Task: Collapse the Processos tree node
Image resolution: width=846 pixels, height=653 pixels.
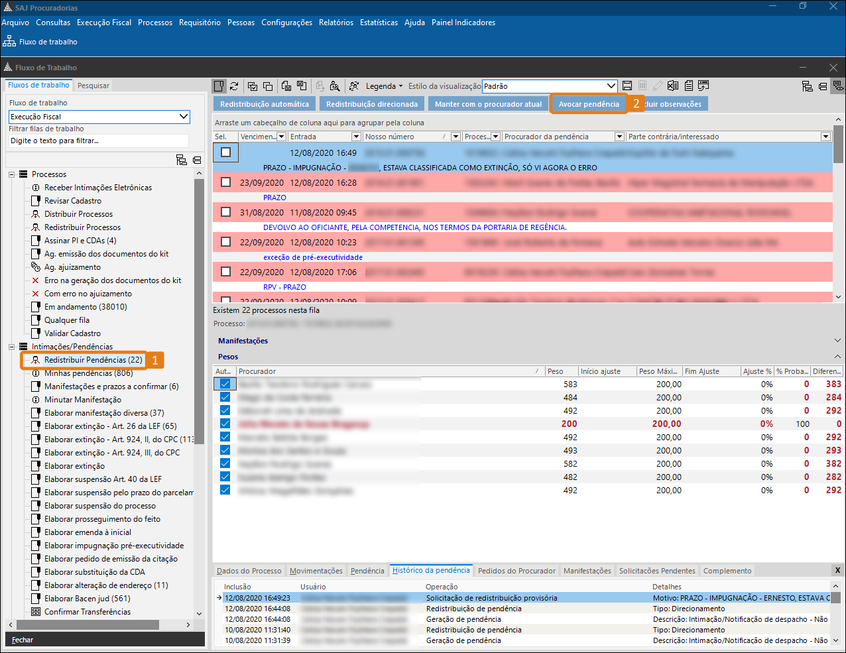Action: pyautogui.click(x=12, y=174)
